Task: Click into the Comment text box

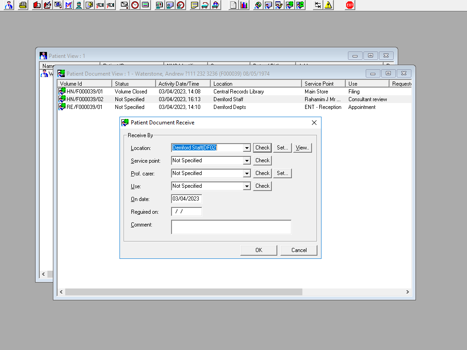Action: (231, 227)
